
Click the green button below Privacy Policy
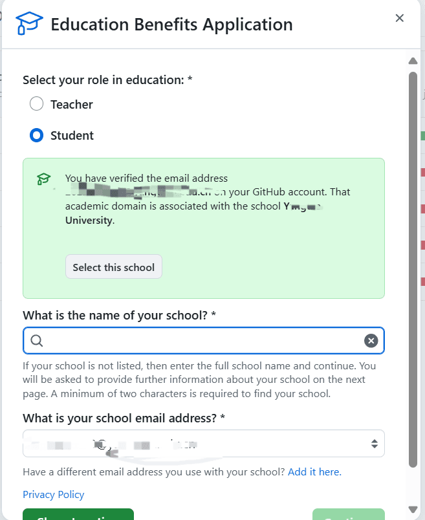point(78,515)
